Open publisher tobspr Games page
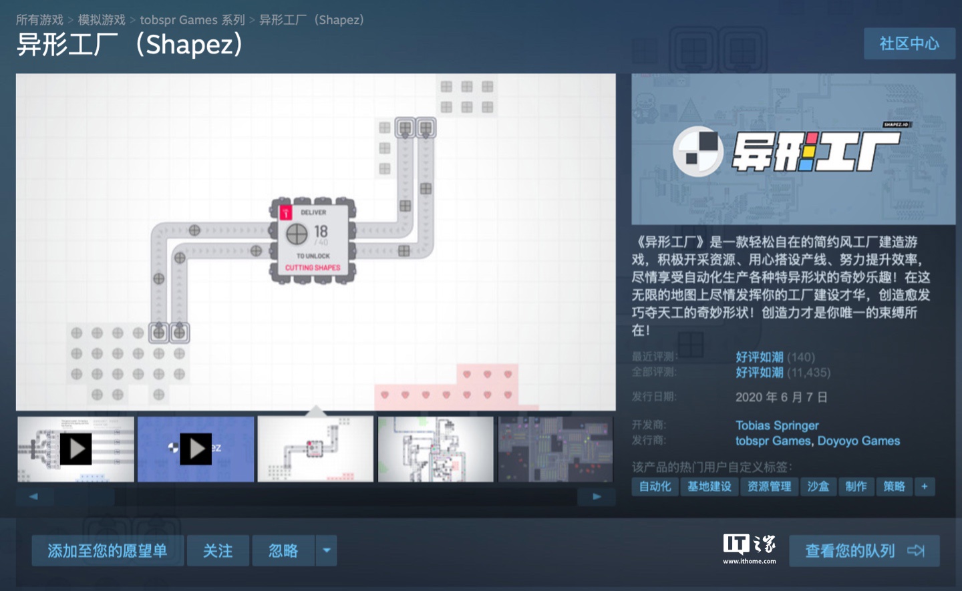The width and height of the screenshot is (962, 591). [x=773, y=441]
